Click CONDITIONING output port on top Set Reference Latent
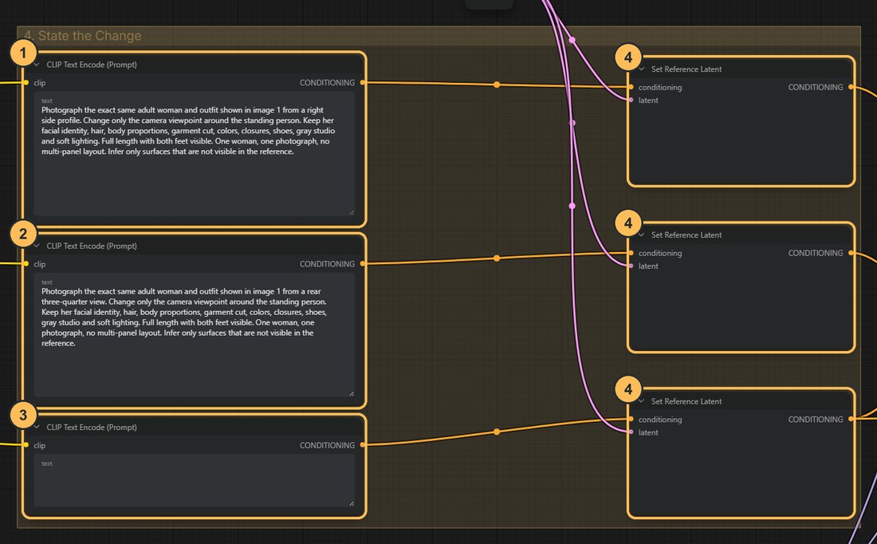Screen dimensions: 877x544 click(x=851, y=87)
